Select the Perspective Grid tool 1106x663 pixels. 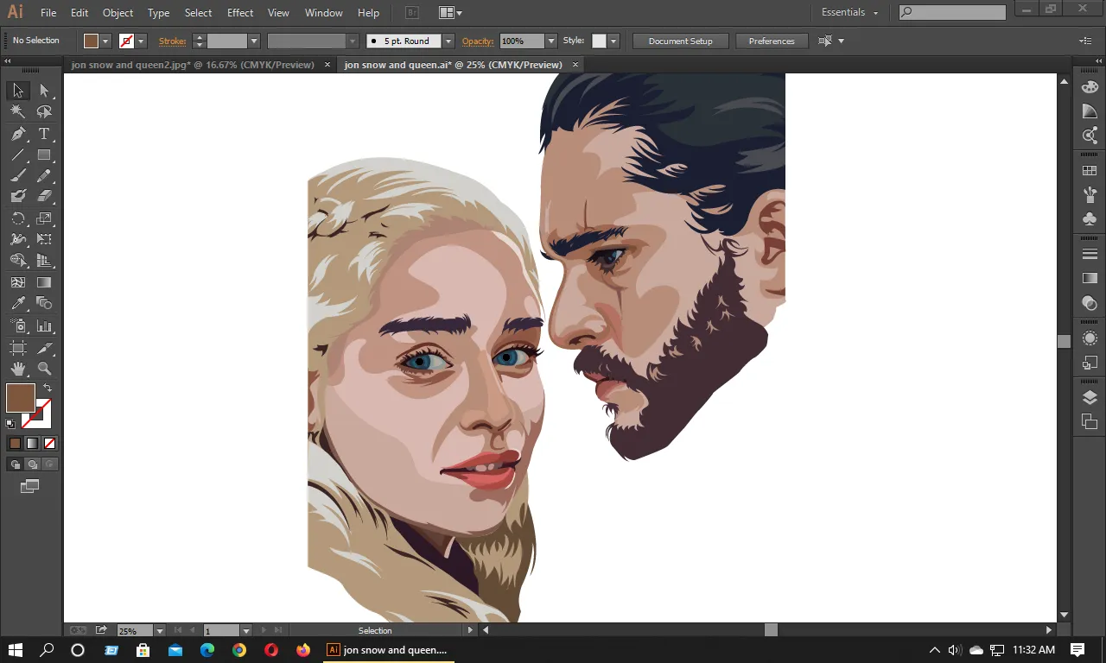coord(44,261)
